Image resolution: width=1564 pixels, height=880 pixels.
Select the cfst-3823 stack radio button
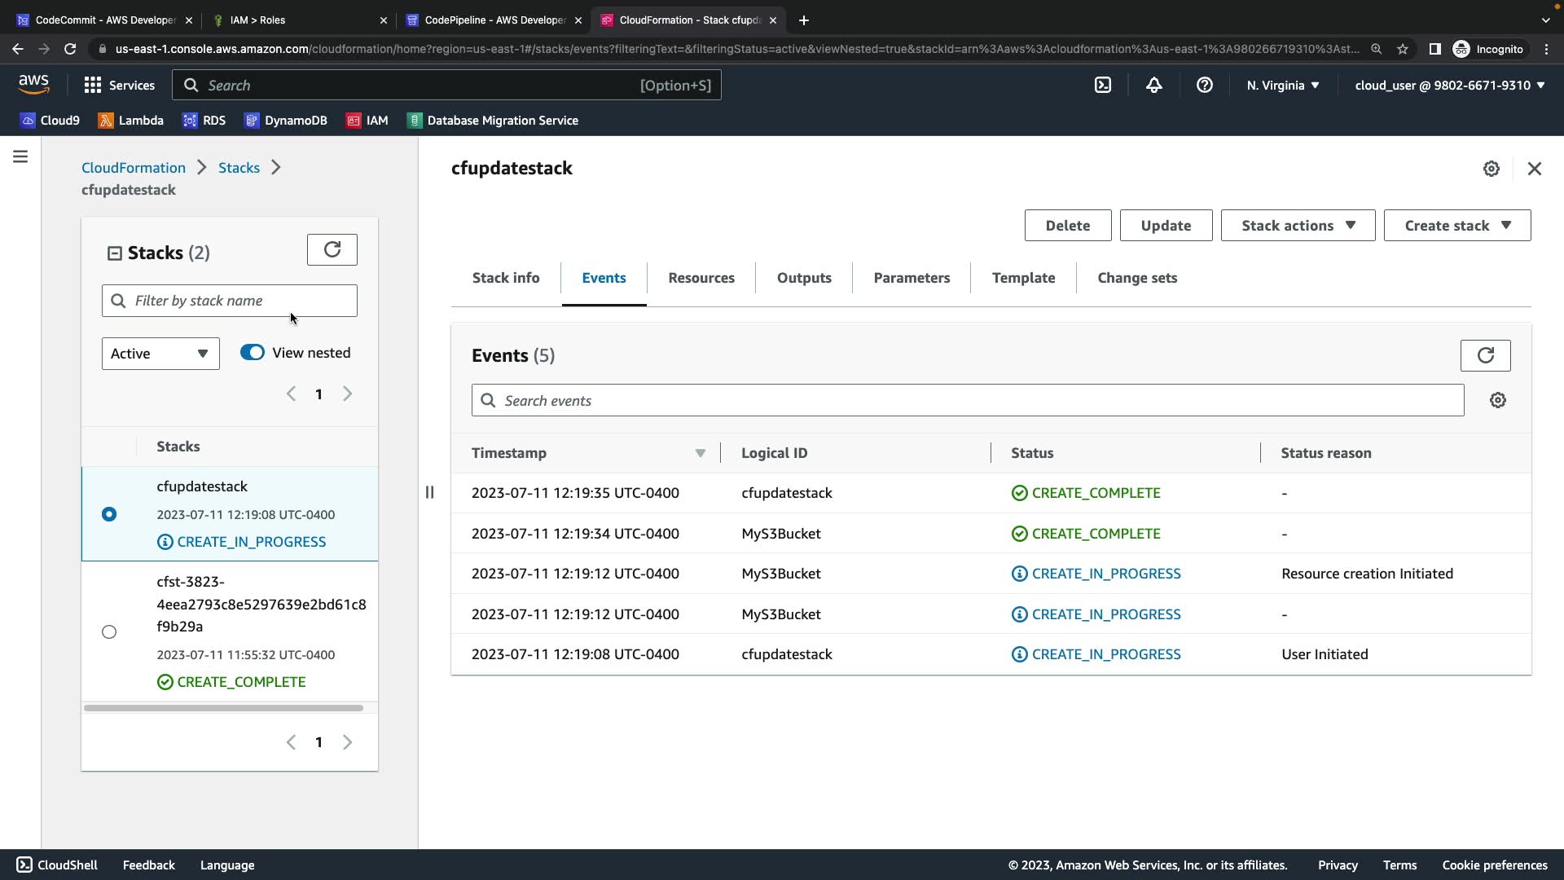(x=109, y=631)
